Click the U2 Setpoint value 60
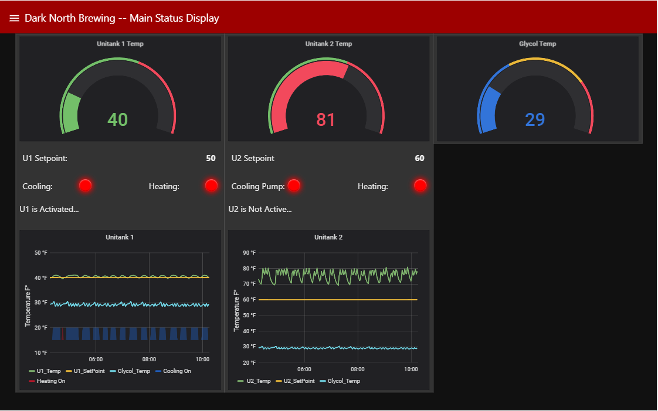This screenshot has width=658, height=411. tap(419, 158)
